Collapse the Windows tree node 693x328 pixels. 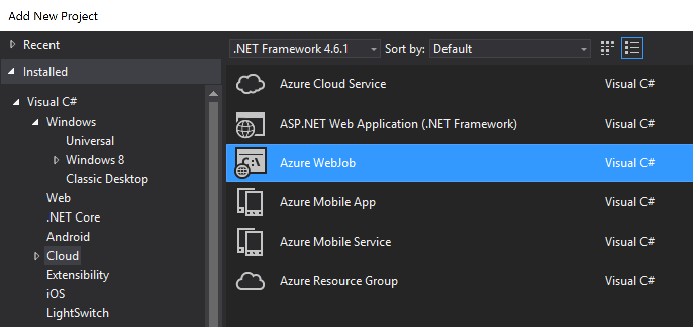[x=36, y=122]
